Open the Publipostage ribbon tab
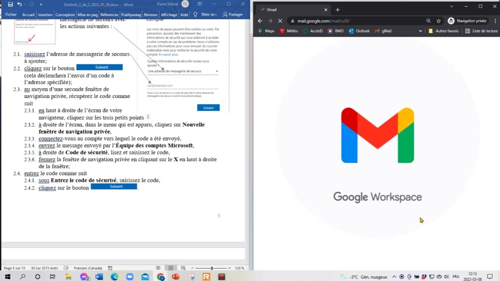Screen dimensions: 500x281 [x=131, y=14]
